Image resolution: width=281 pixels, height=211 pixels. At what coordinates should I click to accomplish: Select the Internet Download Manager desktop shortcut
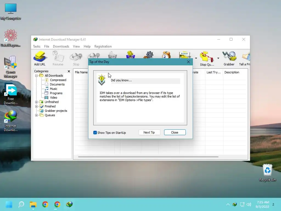click(x=11, y=121)
